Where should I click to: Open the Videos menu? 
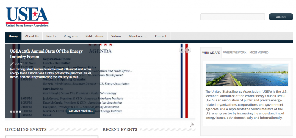[116, 36]
